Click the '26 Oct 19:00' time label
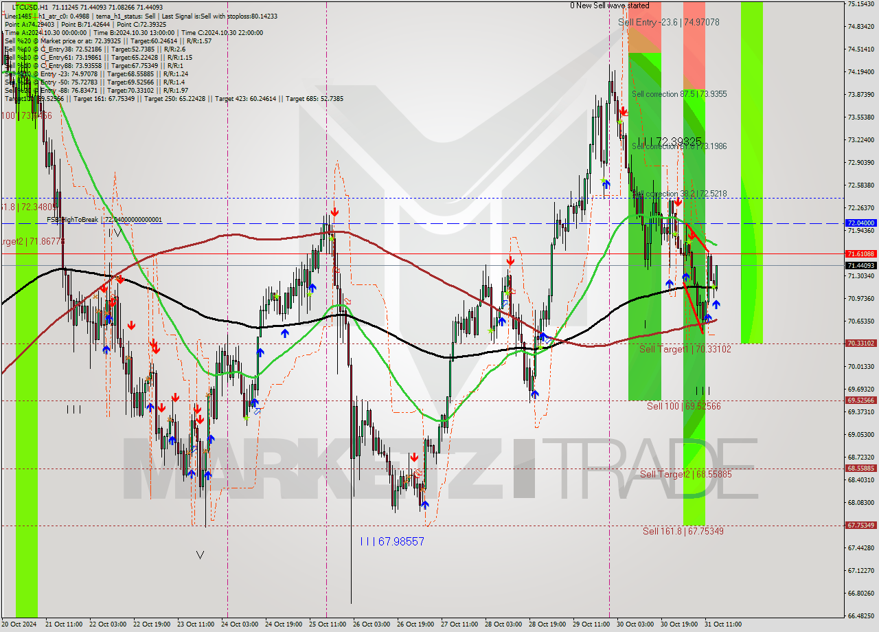 pos(415,624)
